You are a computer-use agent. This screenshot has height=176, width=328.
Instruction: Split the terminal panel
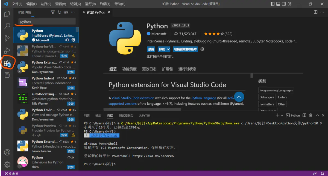[x=304, y=115]
